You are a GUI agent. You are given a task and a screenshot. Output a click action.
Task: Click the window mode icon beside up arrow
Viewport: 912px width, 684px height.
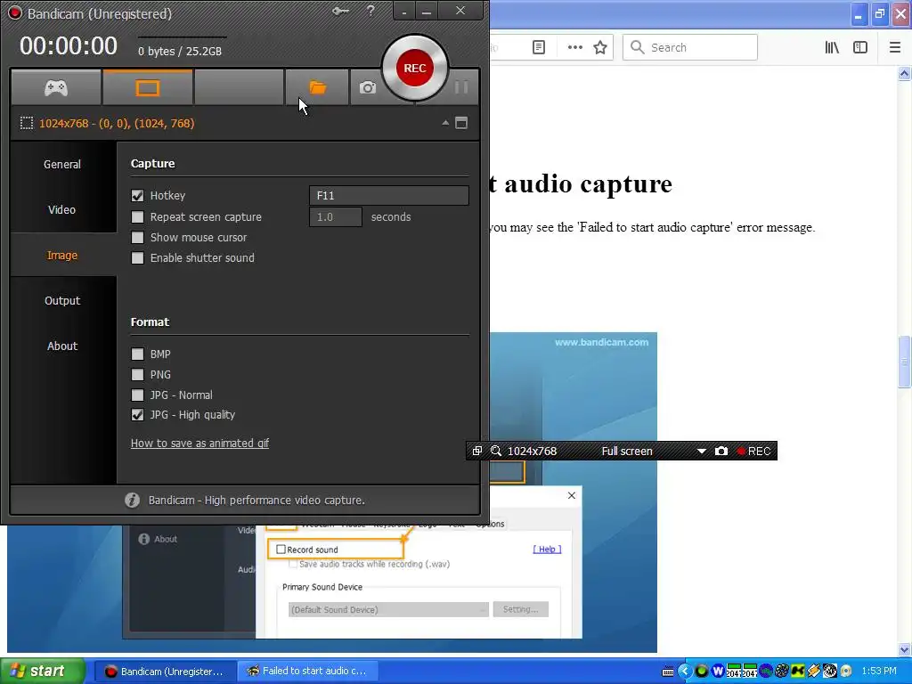click(461, 123)
